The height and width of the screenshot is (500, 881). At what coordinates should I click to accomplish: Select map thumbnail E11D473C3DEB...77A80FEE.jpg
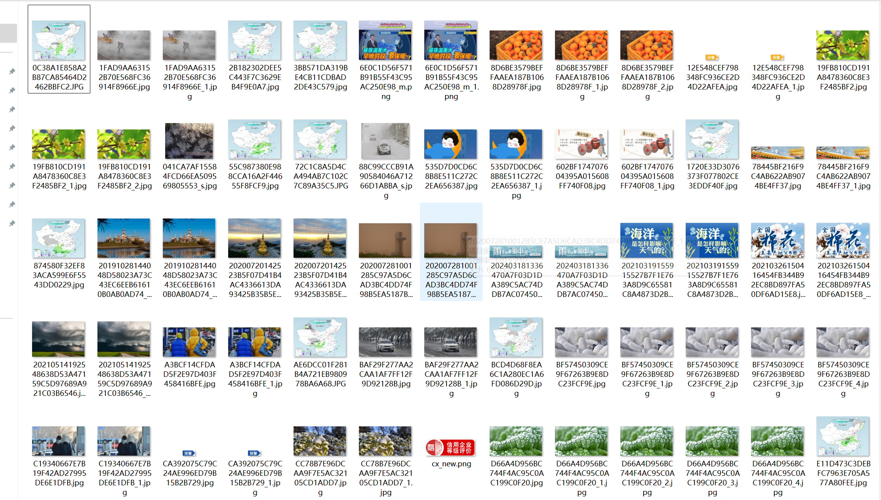(843, 436)
